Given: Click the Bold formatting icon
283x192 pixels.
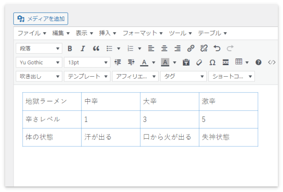Looking at the screenshot, I should 70,48.
